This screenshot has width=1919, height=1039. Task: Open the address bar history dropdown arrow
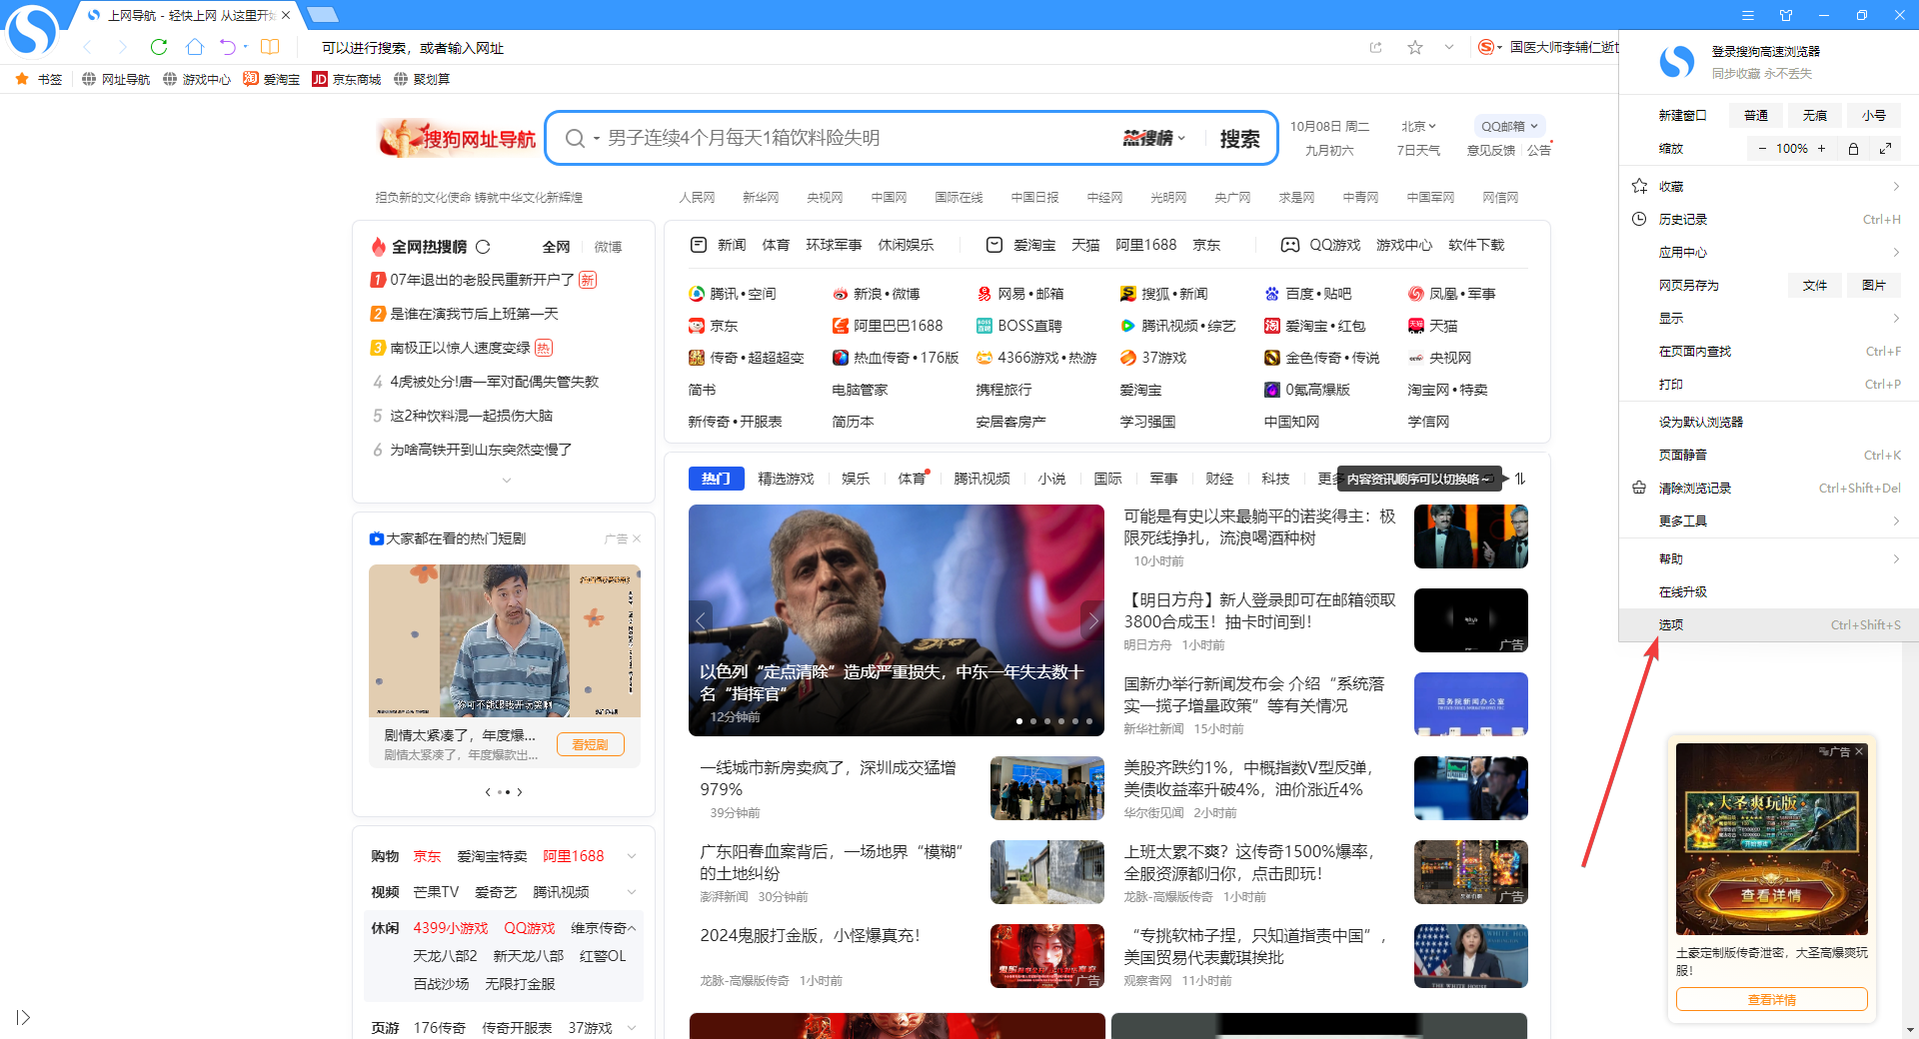tap(1449, 47)
